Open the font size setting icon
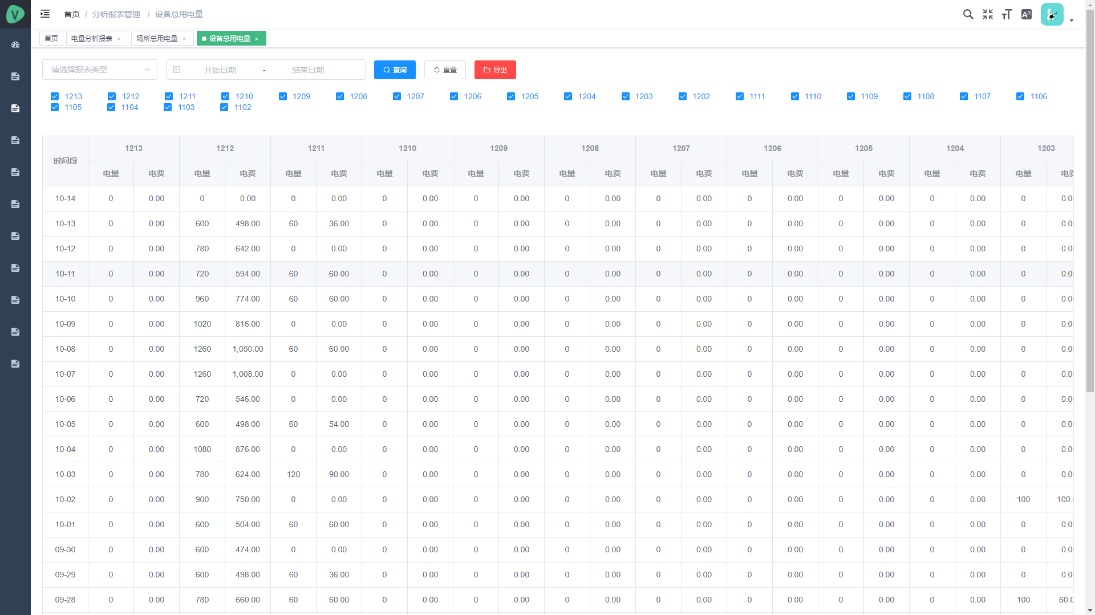Image resolution: width=1095 pixels, height=615 pixels. [x=1007, y=14]
